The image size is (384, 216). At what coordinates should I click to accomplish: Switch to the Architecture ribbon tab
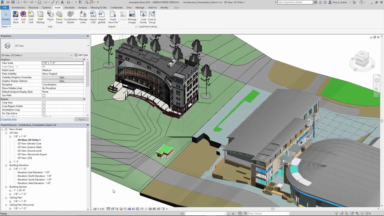(18, 7)
